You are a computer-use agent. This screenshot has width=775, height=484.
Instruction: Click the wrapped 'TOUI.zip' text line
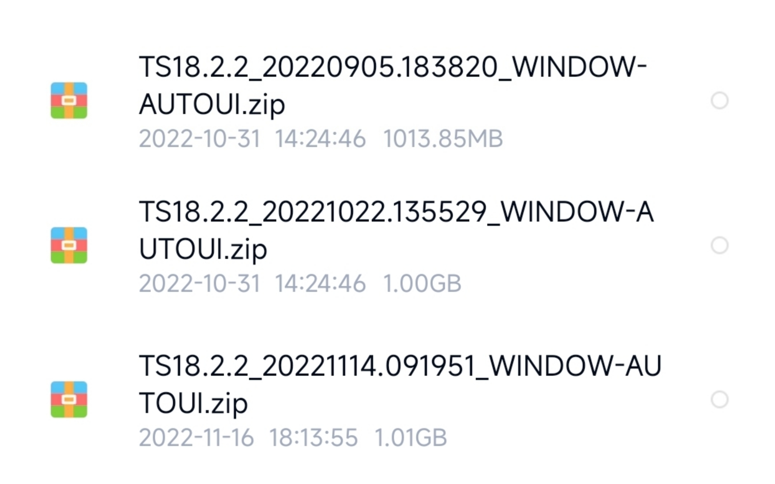tap(193, 404)
